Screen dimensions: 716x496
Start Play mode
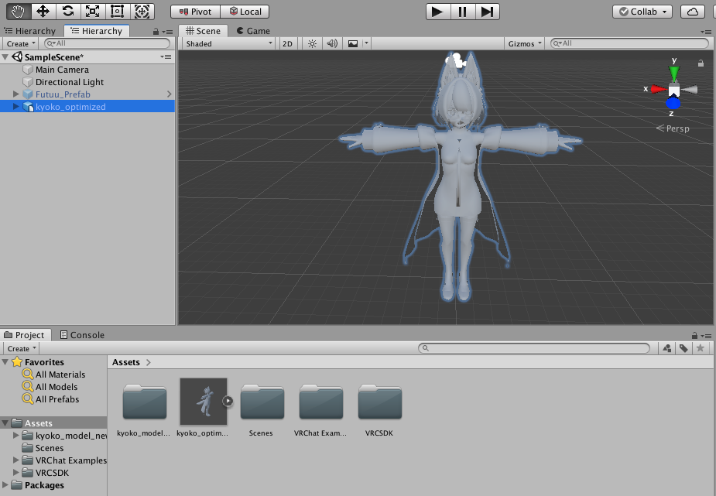coord(438,12)
